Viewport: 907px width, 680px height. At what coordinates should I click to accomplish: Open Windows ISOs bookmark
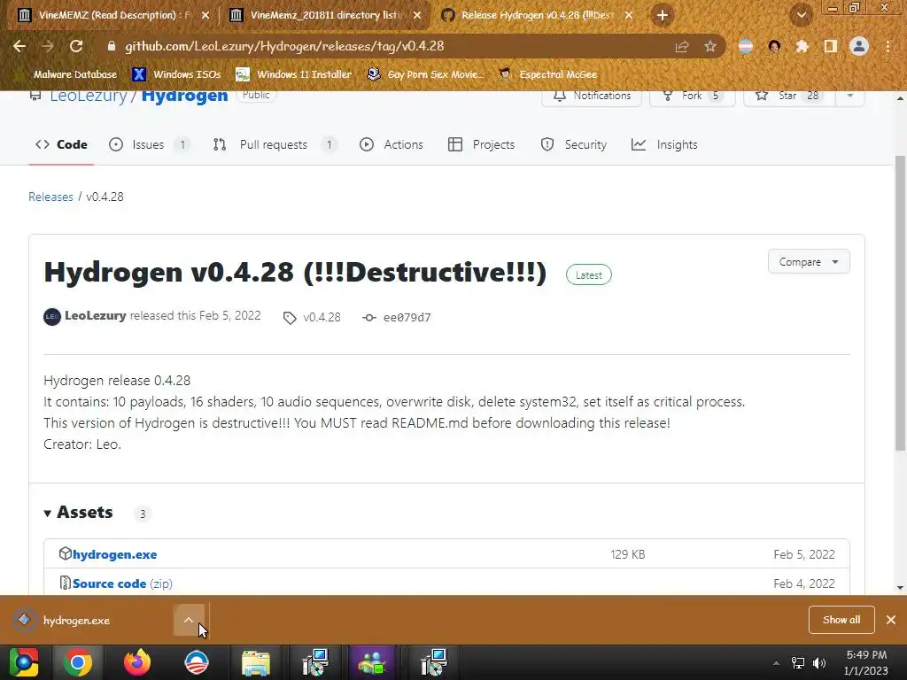pyautogui.click(x=177, y=74)
